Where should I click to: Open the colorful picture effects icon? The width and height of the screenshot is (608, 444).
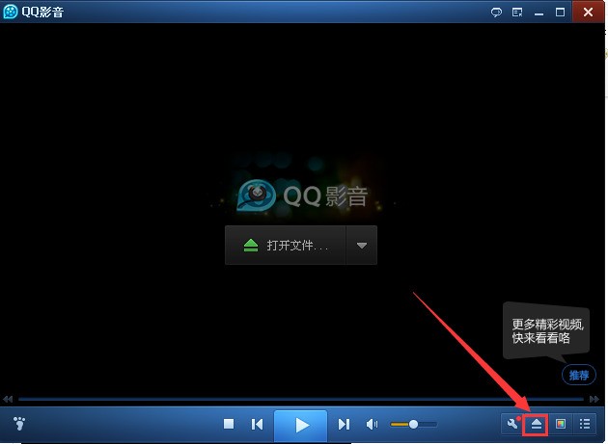561,424
